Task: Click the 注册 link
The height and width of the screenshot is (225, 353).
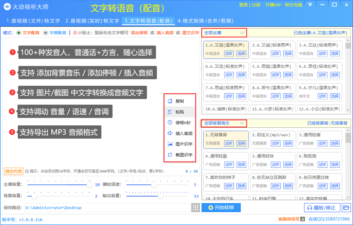Action: click(256, 5)
